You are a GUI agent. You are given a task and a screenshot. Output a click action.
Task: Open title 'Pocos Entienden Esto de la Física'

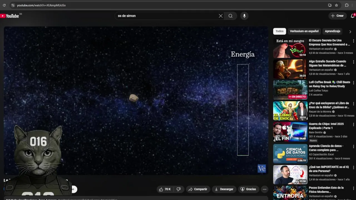[326, 190]
